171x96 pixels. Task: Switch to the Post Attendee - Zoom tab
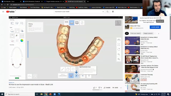pyautogui.click(x=11, y=2)
